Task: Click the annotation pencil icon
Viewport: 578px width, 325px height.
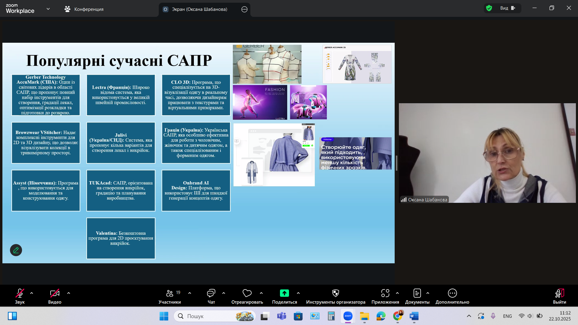Action: pyautogui.click(x=16, y=250)
